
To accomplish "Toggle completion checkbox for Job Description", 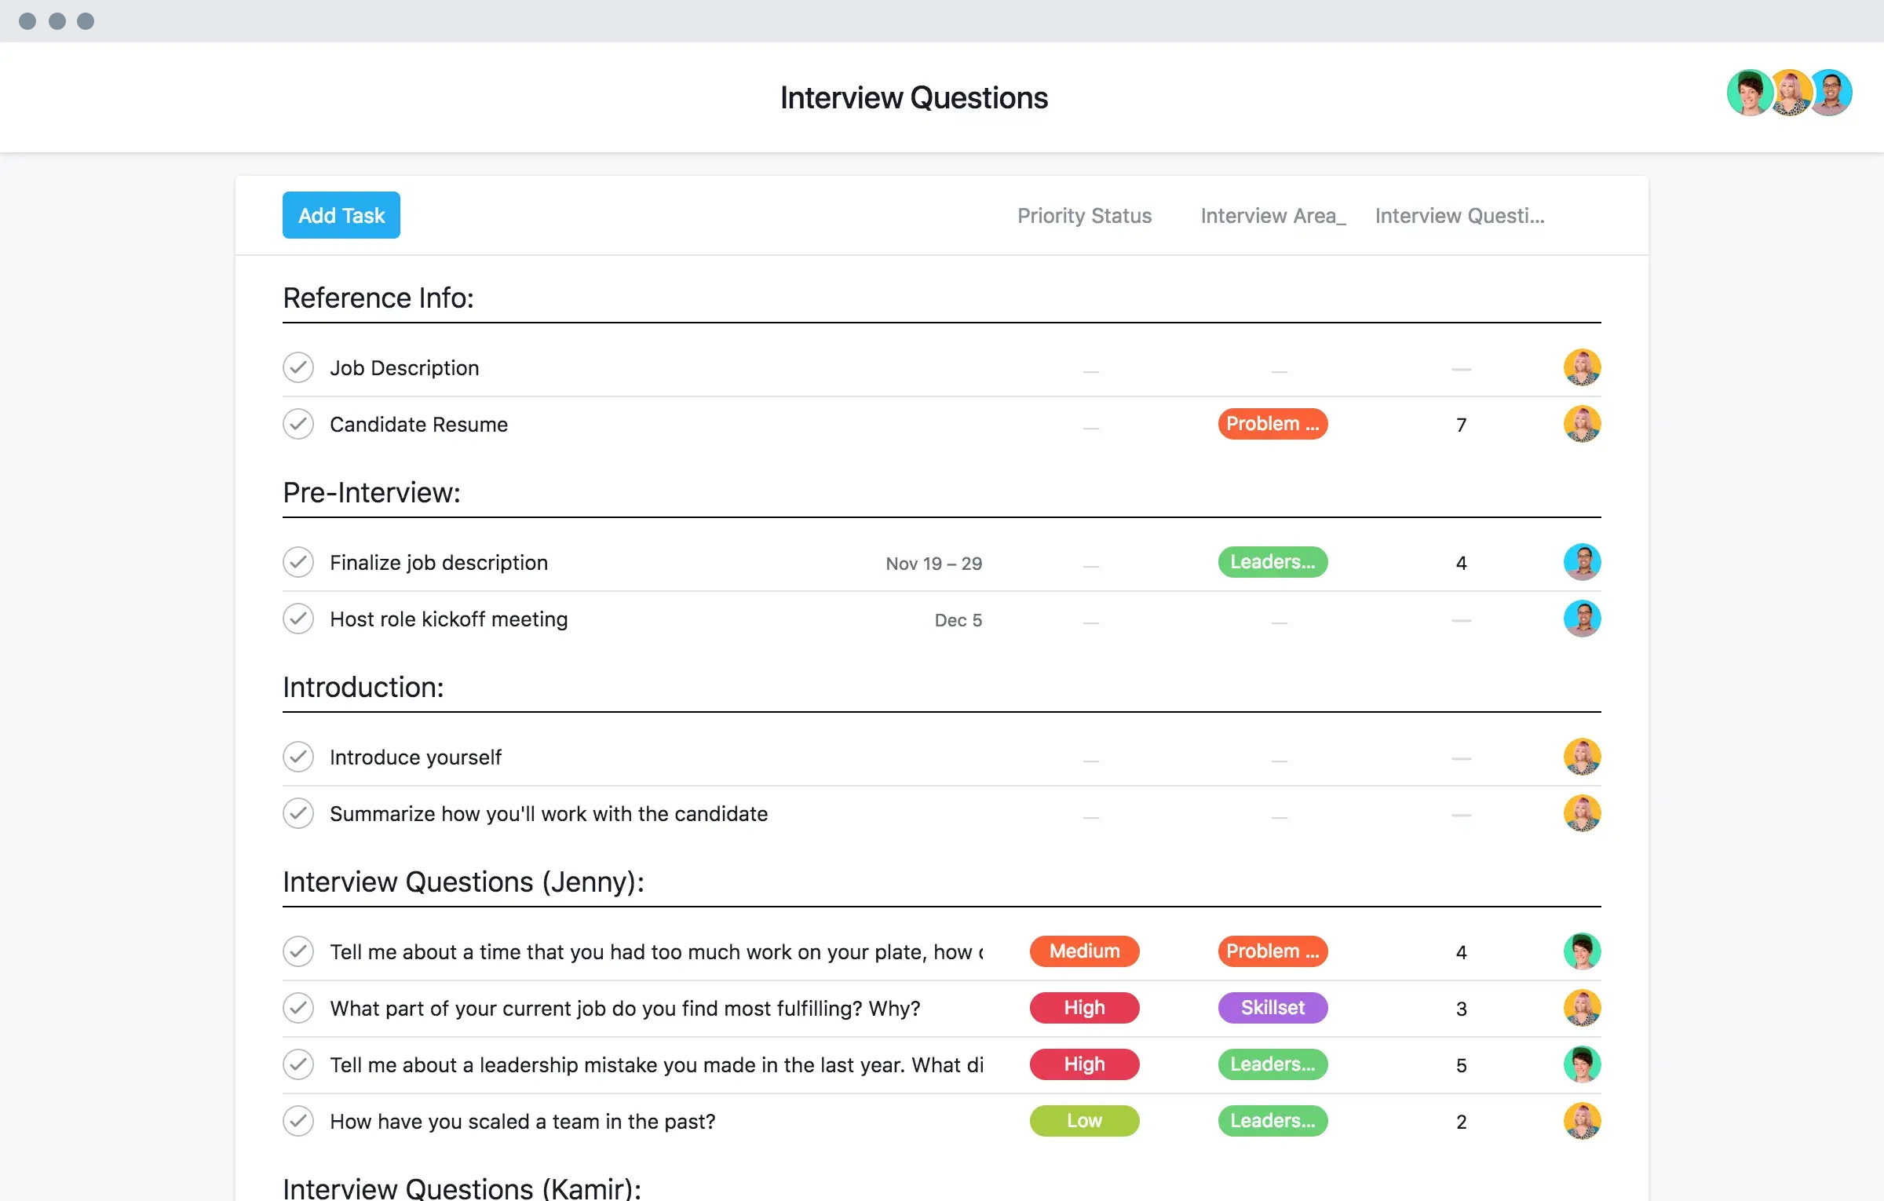I will pyautogui.click(x=298, y=367).
